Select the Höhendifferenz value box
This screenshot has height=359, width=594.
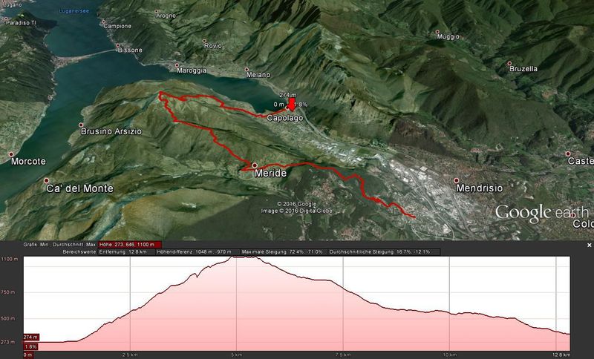coord(198,252)
